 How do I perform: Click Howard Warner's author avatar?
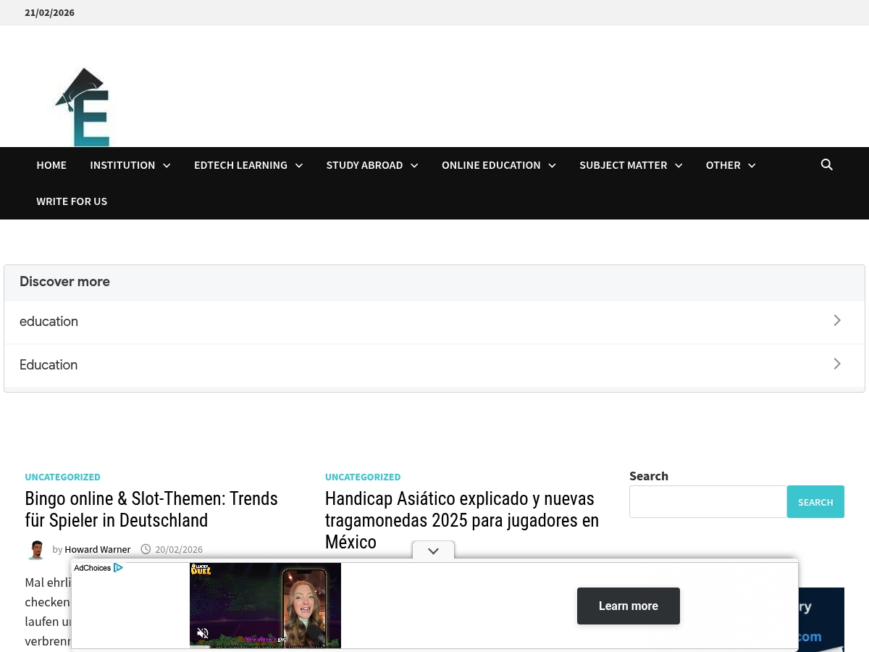(36, 550)
